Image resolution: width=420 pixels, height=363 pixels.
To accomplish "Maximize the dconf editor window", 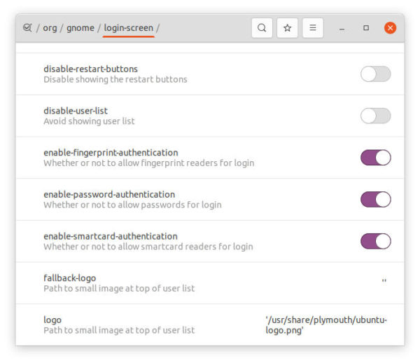I will tap(366, 28).
